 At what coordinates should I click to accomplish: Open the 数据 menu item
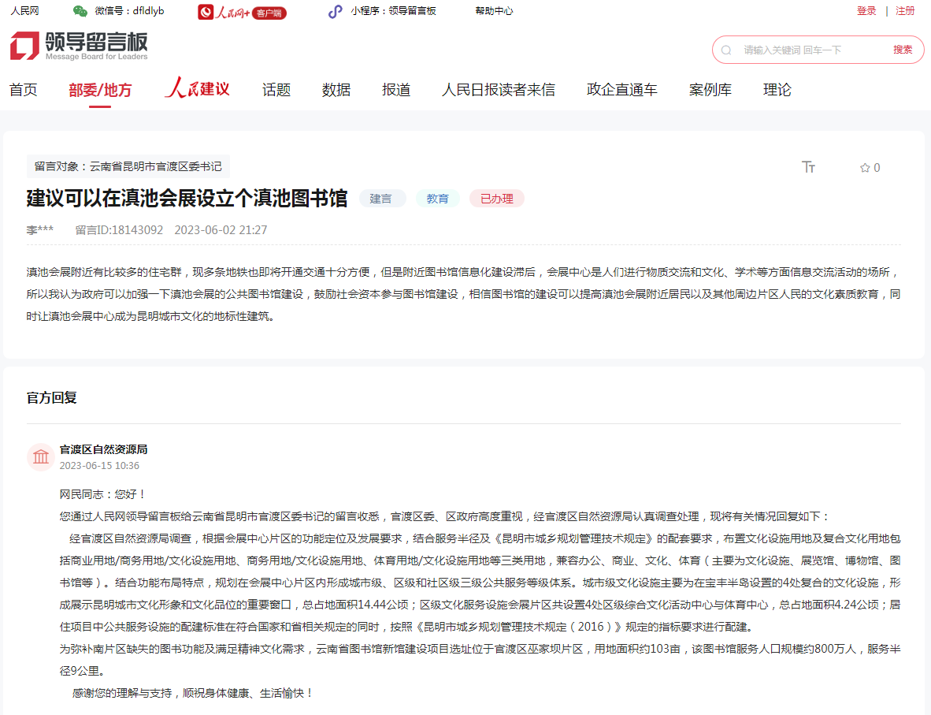[x=336, y=90]
